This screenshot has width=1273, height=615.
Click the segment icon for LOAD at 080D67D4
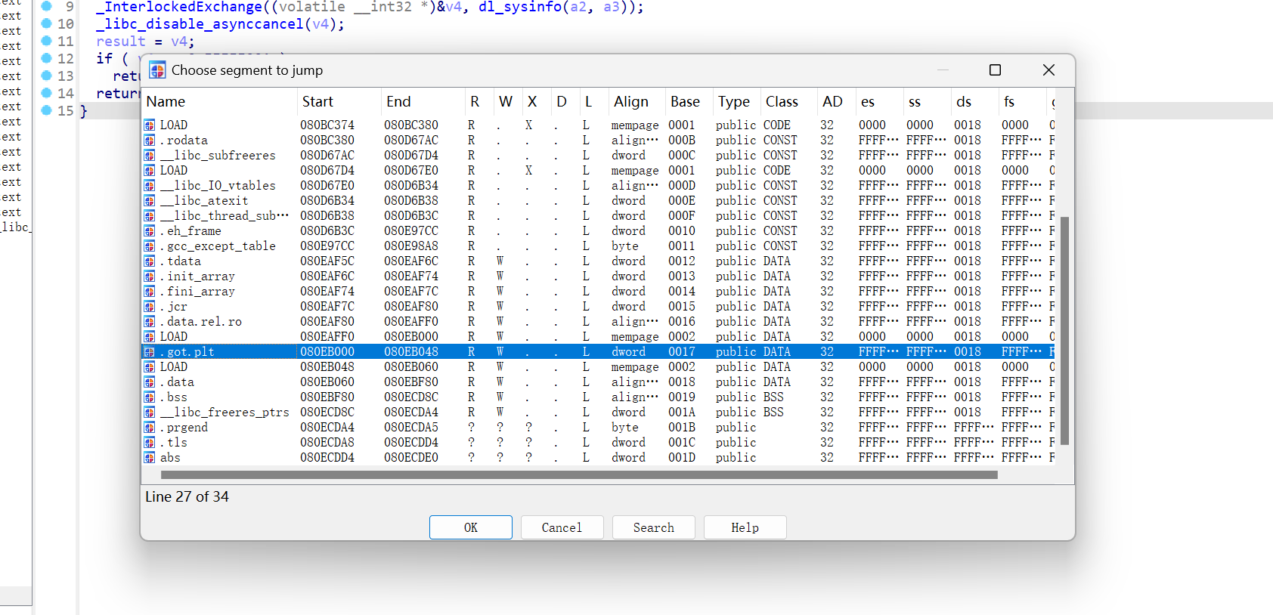[x=150, y=170]
